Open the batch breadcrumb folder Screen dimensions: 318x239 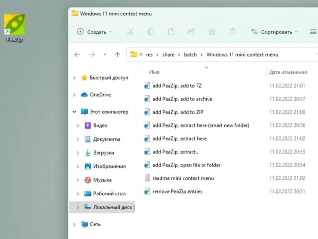(x=190, y=54)
